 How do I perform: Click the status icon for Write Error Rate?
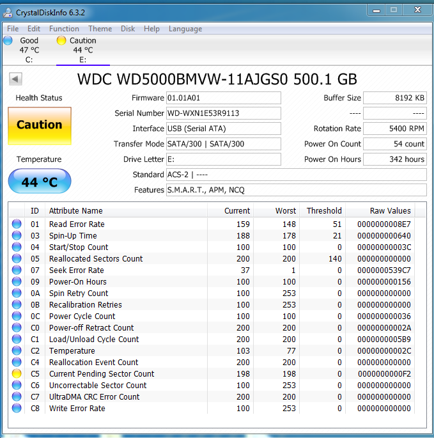17,408
